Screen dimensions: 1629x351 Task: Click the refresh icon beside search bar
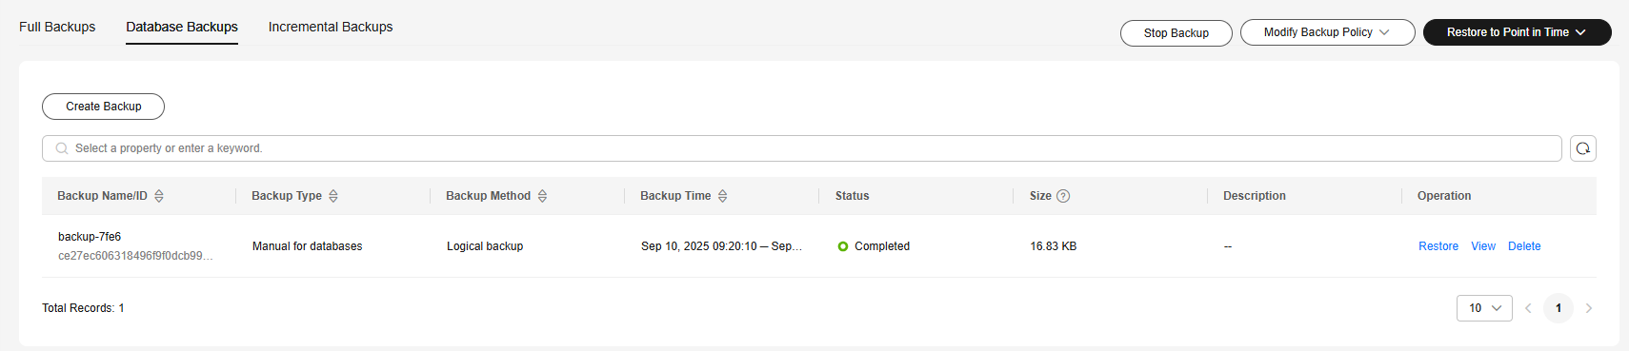click(x=1583, y=148)
